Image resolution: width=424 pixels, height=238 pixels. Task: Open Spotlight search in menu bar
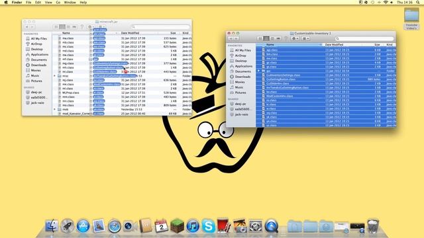(418, 2)
